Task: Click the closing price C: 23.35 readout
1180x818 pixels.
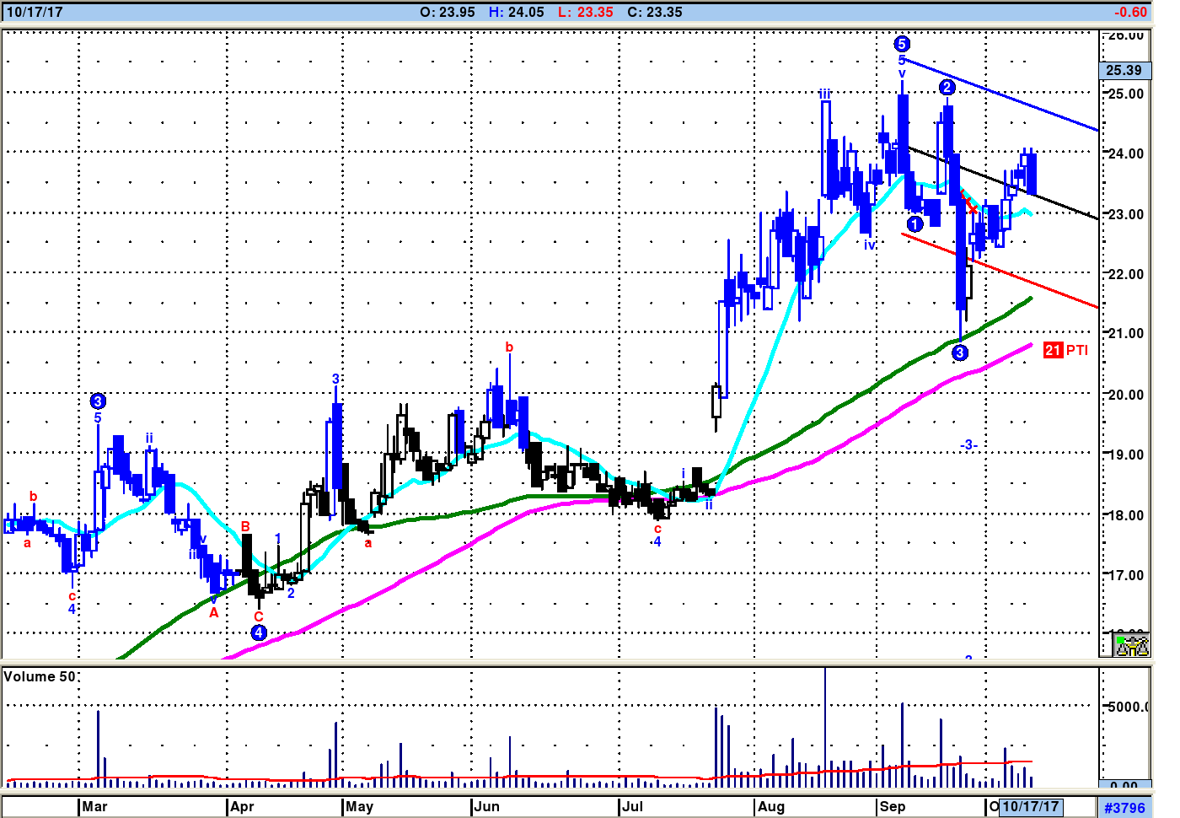Action: point(654,13)
